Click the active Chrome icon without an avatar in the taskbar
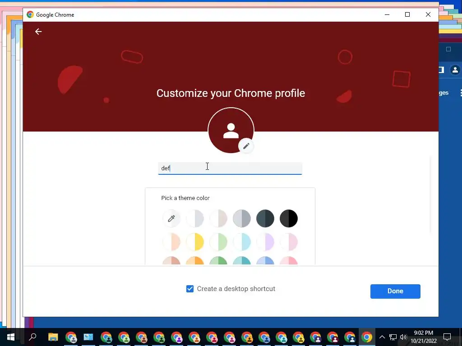This screenshot has height=346, width=462. pyautogui.click(x=367, y=337)
